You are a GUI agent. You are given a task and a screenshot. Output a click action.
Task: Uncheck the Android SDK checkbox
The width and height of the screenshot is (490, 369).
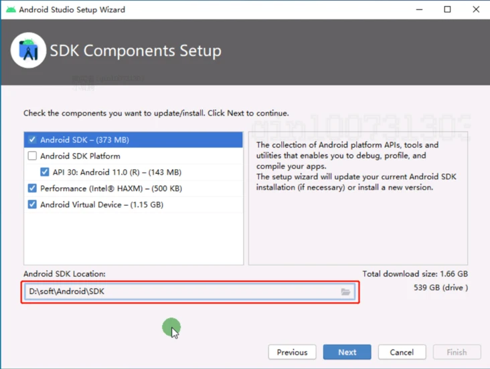(x=32, y=140)
